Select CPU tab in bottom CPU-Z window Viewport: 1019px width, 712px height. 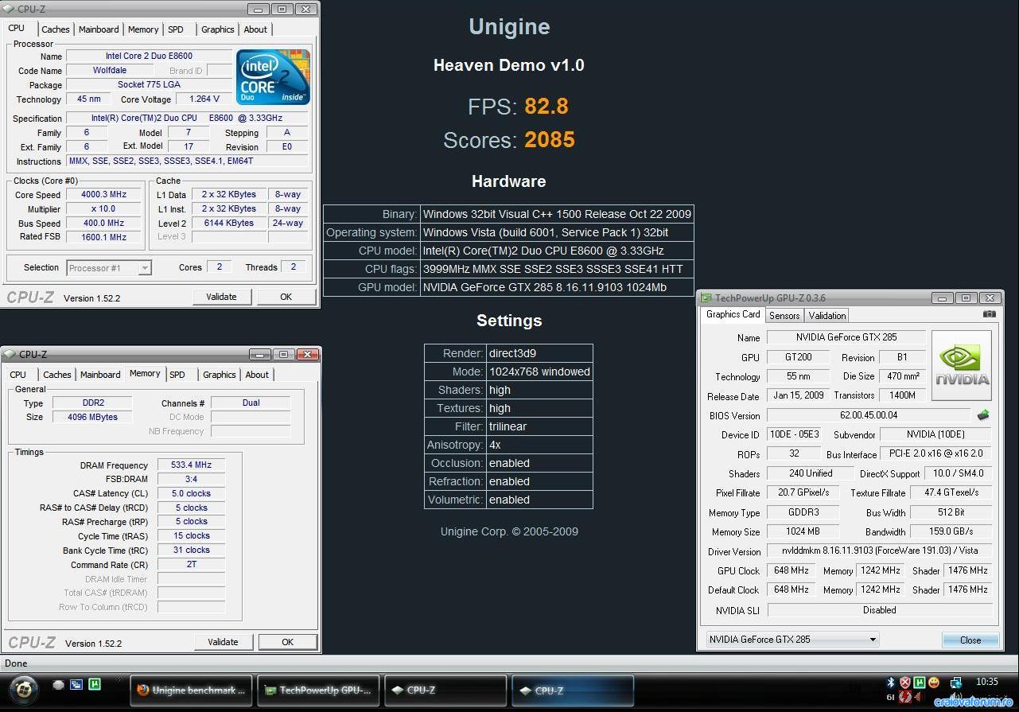tap(18, 375)
